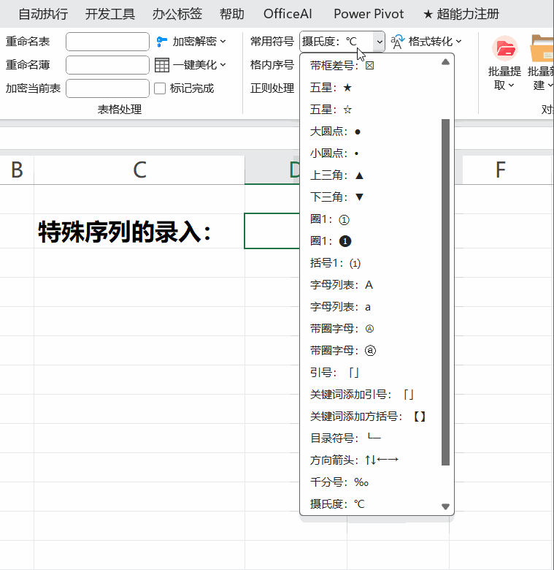Select 引号 「」 option
554x570 pixels.
coord(370,373)
